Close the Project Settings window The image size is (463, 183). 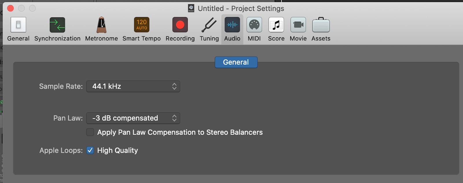click(x=10, y=8)
